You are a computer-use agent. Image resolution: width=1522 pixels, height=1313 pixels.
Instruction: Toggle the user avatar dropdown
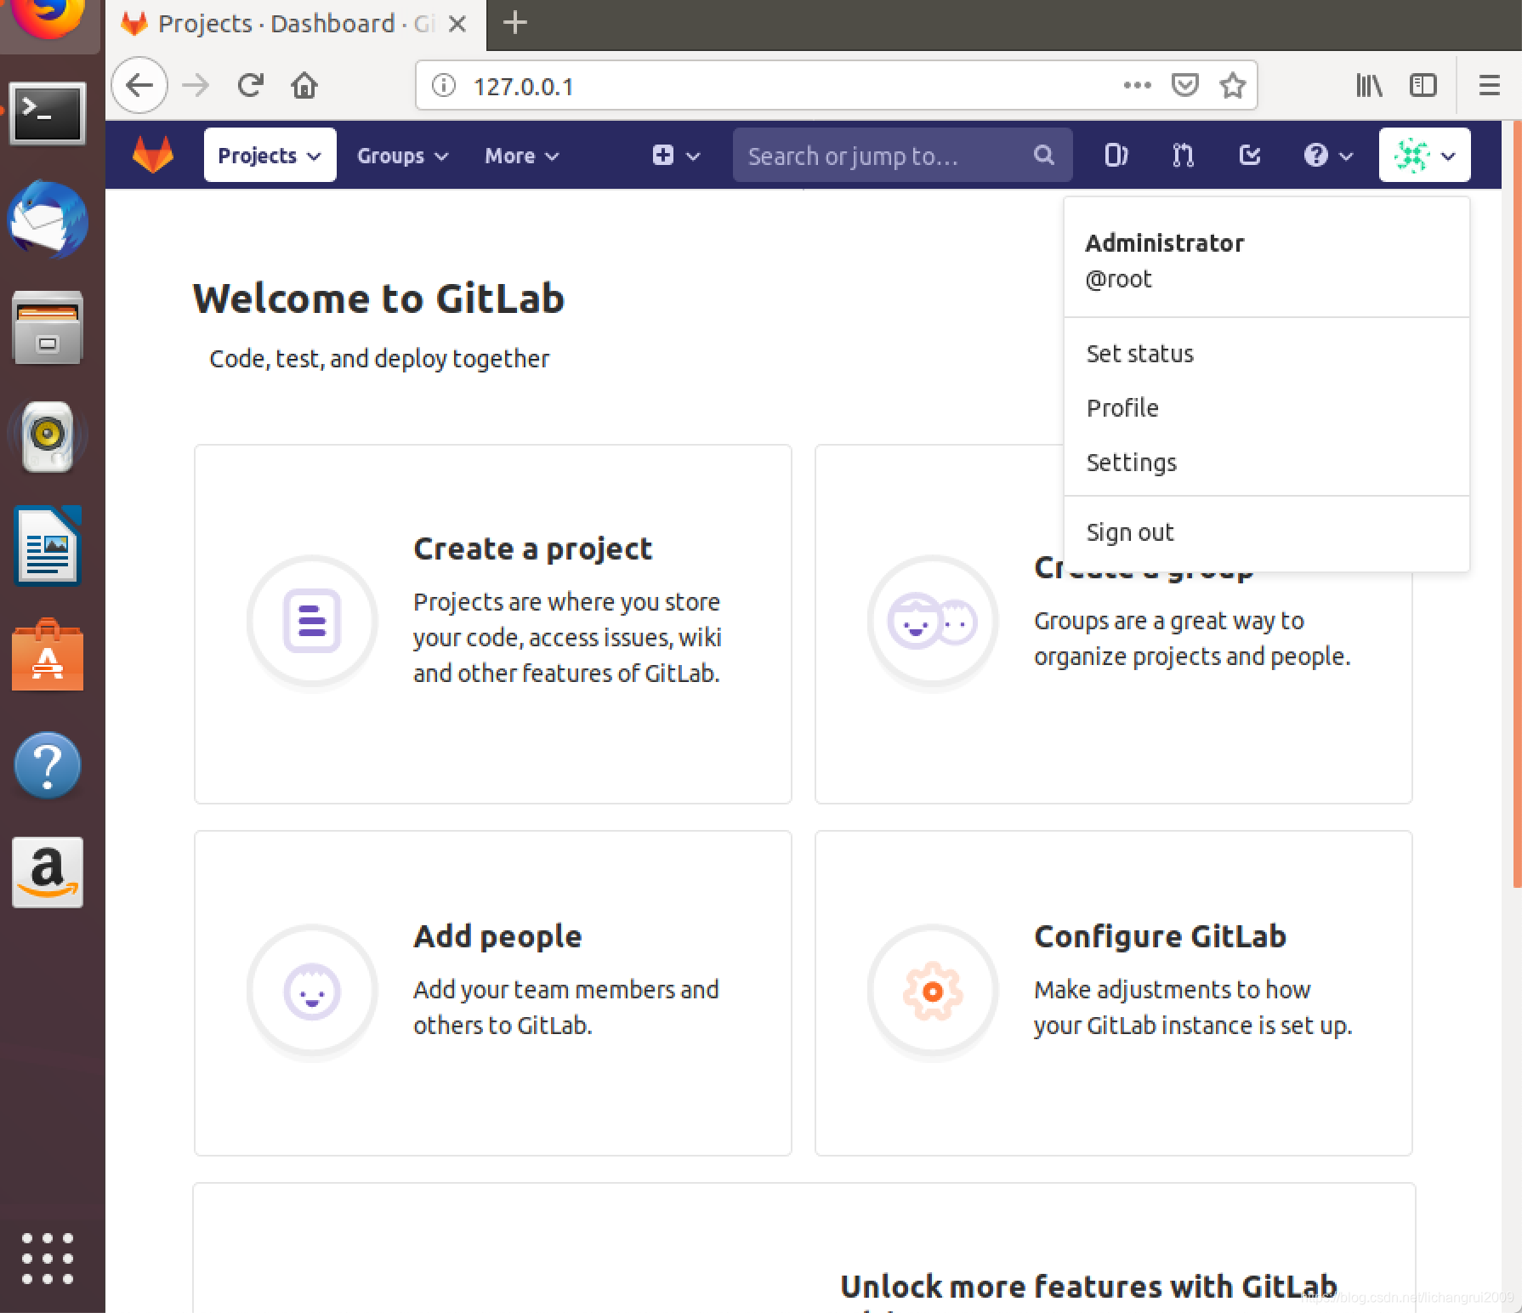pos(1424,155)
